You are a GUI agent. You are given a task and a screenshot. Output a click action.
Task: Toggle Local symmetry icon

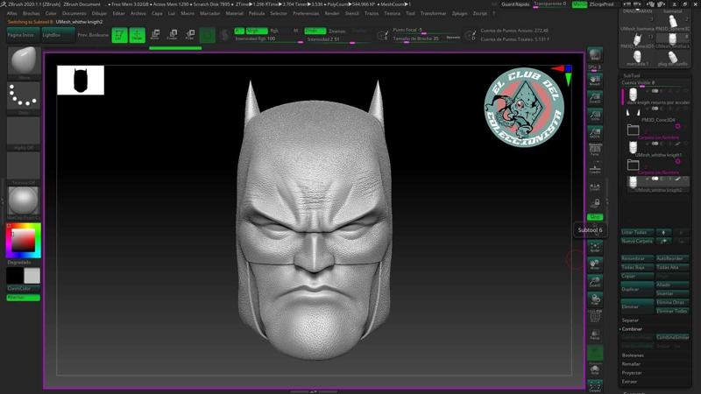tap(595, 186)
